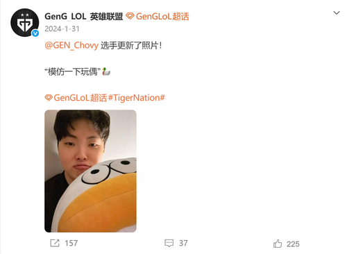Click the like count 225
The image size is (347, 254).
coord(293,244)
